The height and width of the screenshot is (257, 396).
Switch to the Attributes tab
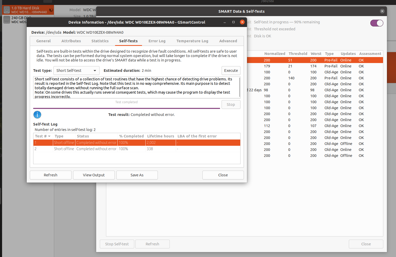[71, 41]
